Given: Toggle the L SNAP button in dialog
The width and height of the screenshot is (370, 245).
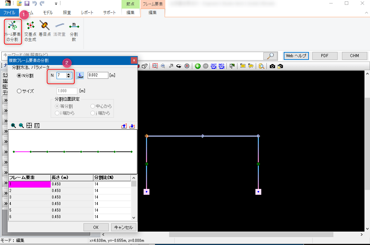Looking at the screenshot, I should pyautogui.click(x=80, y=75).
